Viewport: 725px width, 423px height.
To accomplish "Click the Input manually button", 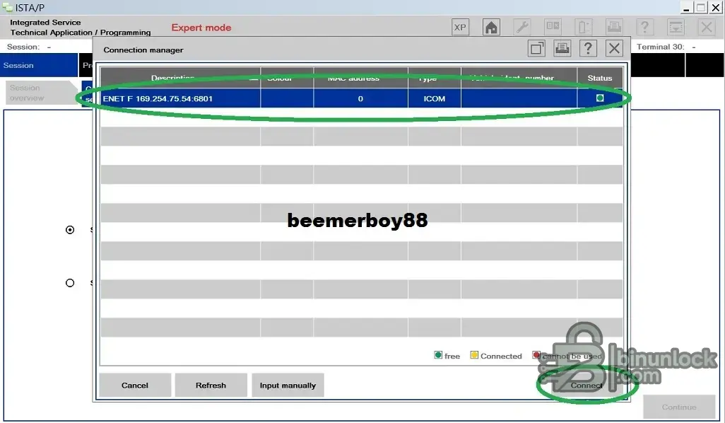I will point(288,385).
